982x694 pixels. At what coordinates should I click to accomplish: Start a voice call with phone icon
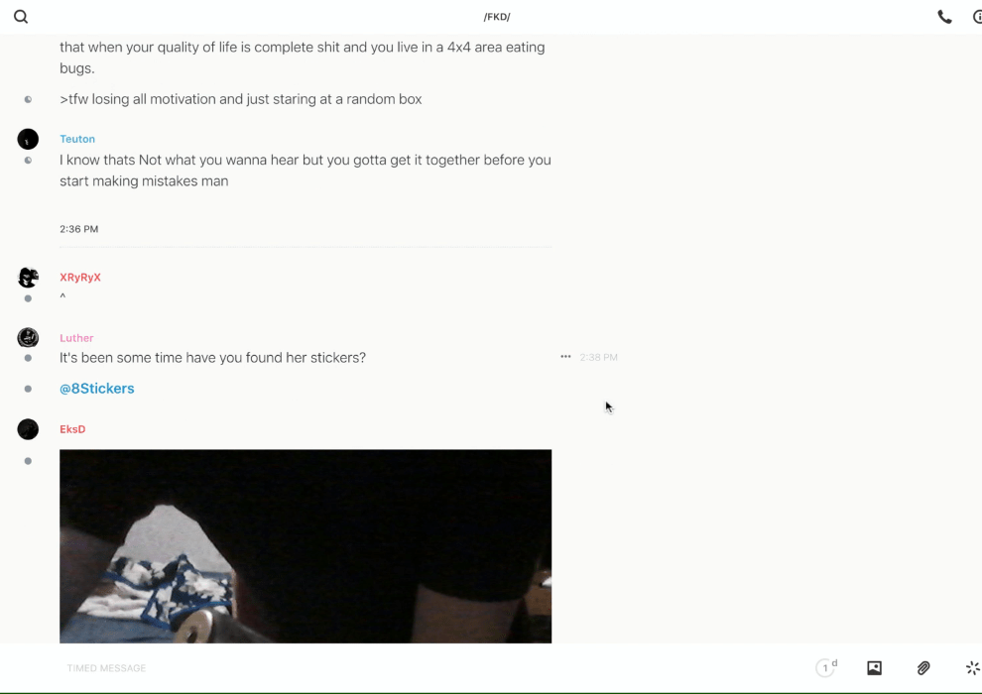pos(944,17)
